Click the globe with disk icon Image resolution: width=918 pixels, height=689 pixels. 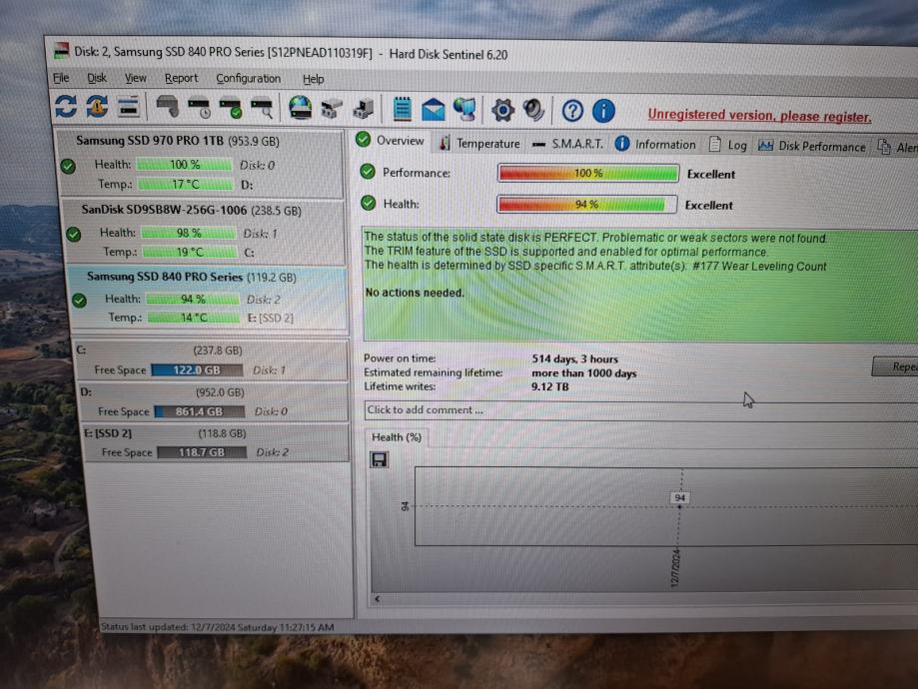[300, 108]
